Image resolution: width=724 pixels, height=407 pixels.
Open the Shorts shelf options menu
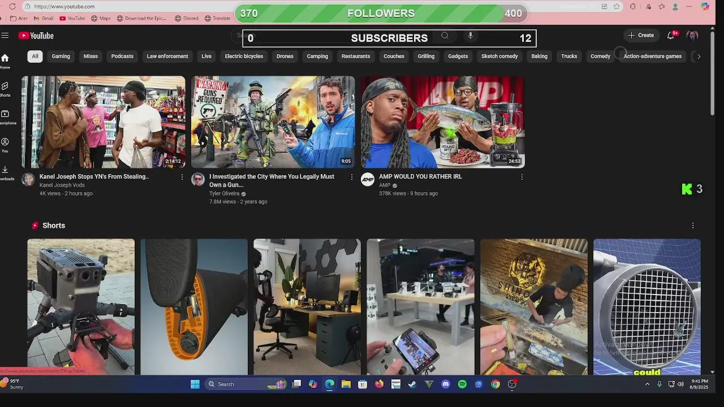click(693, 226)
